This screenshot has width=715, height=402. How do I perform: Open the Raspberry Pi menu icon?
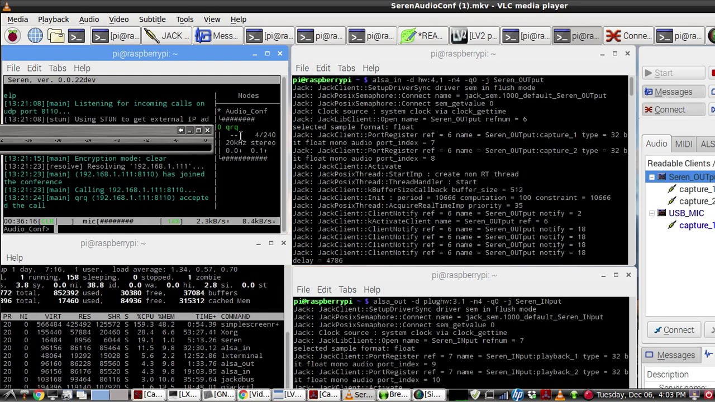pyautogui.click(x=12, y=36)
